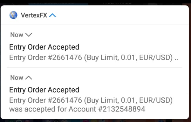Tap the dark strip above the notification card
This screenshot has height=122, width=191.
tap(95, 2)
